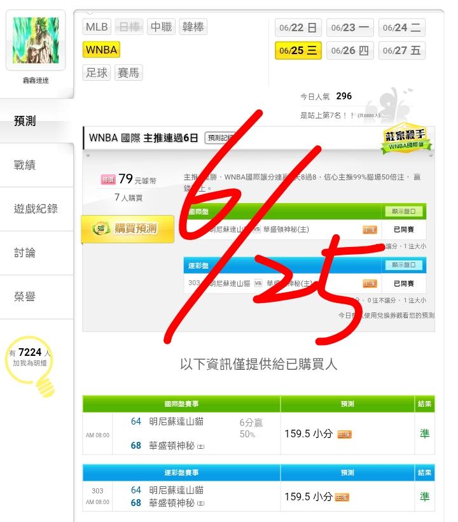Click the user avatar thumbnail
The width and height of the screenshot is (458, 522).
coord(36,40)
